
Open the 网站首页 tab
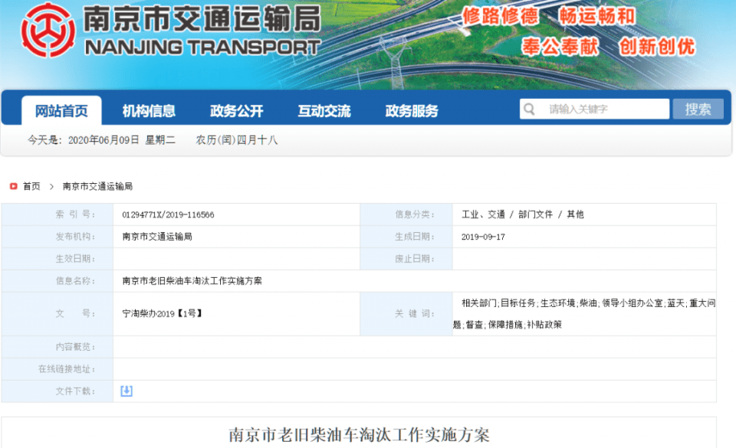[x=61, y=111]
